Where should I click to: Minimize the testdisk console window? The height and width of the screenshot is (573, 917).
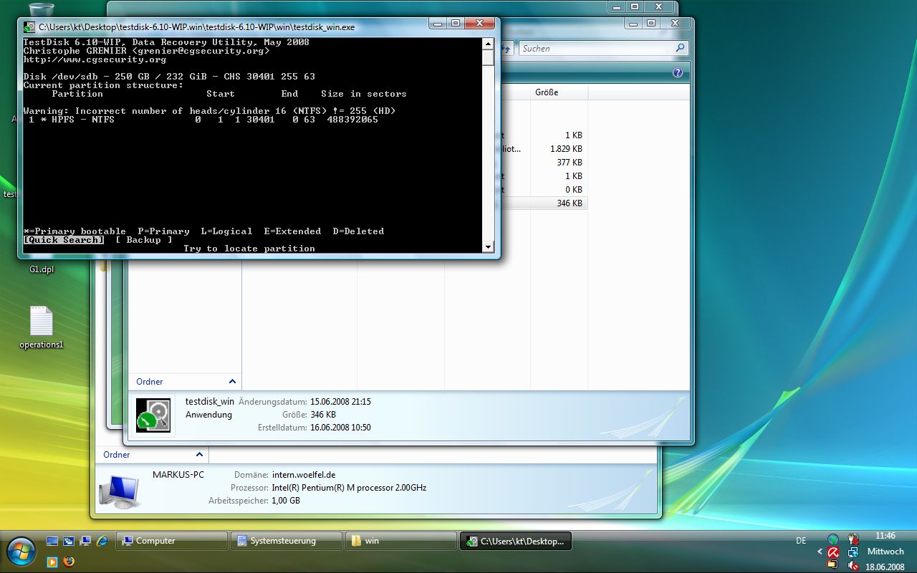pyautogui.click(x=438, y=24)
